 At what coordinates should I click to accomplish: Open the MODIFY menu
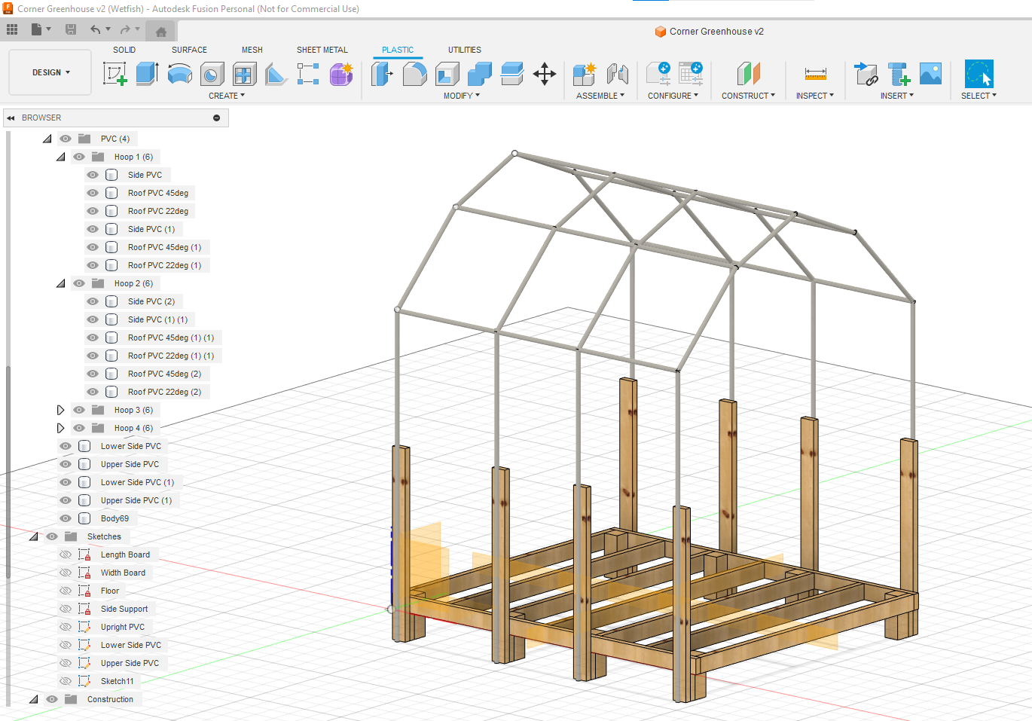click(462, 96)
